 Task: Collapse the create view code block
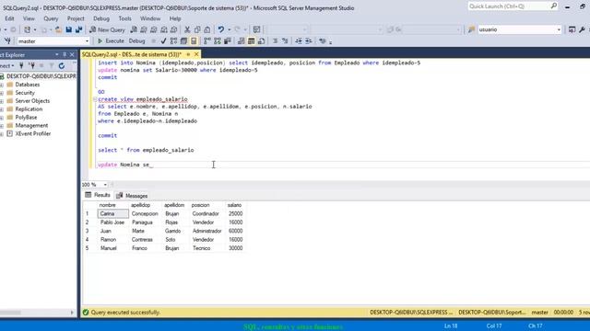point(95,99)
